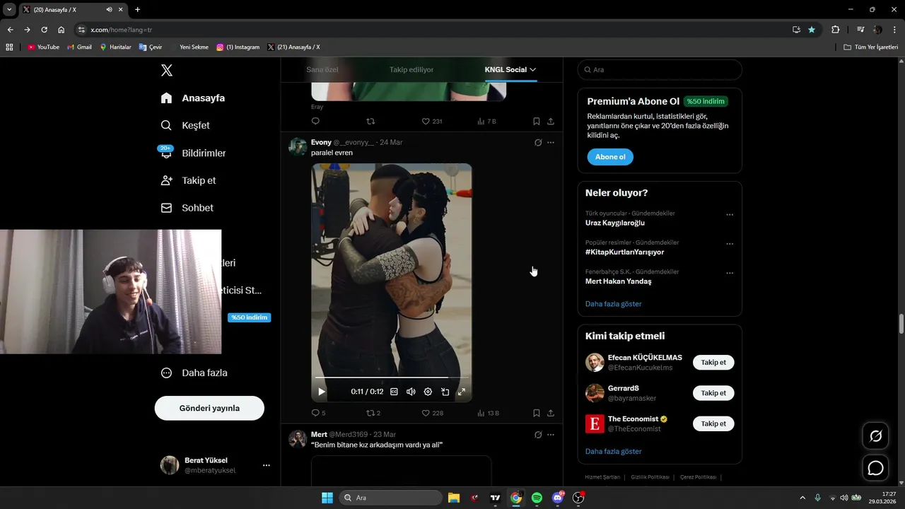Open the Windows Start menu
The width and height of the screenshot is (905, 509).
click(x=327, y=498)
